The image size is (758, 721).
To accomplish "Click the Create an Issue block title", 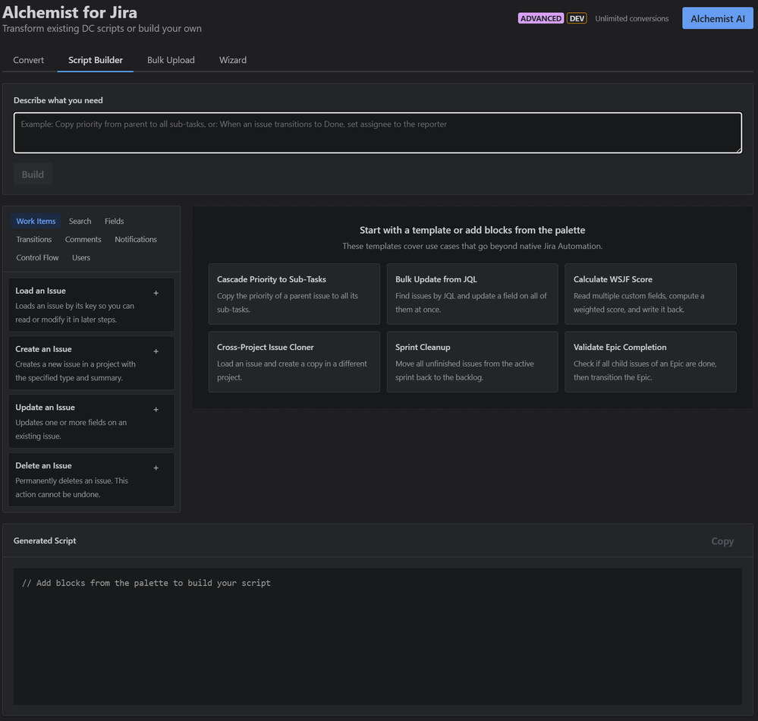I will pos(43,349).
